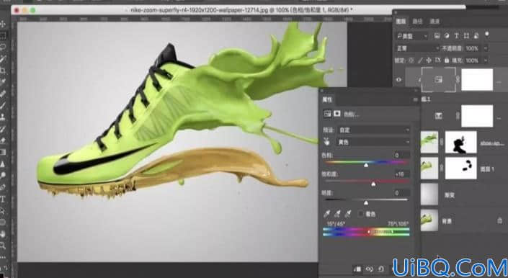
Task: Filter layers by smart objects icon
Action: (x=476, y=35)
